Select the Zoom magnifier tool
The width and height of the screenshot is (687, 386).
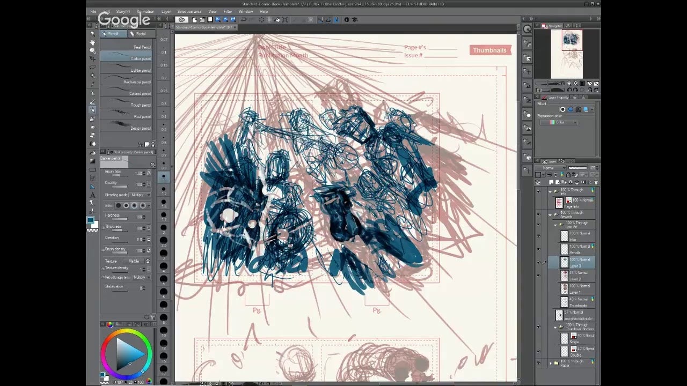coord(93,34)
